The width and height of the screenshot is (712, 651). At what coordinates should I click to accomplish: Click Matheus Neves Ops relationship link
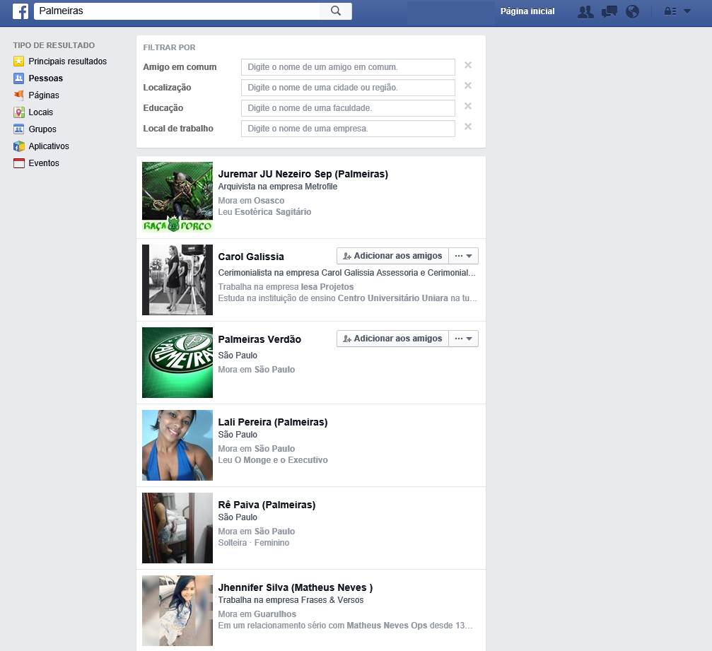(x=387, y=625)
